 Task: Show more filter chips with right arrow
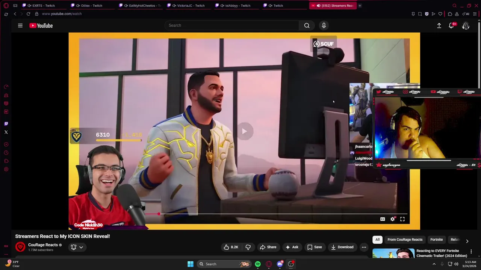467,241
